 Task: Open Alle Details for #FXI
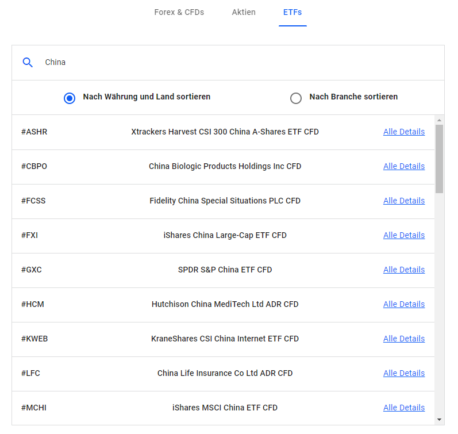404,235
